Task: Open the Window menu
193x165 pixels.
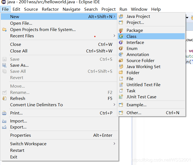Action: (139, 9)
